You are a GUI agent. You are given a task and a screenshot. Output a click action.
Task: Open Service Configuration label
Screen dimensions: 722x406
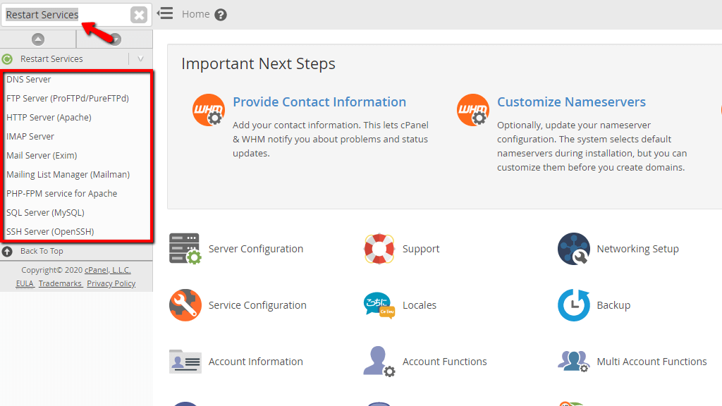click(x=257, y=305)
